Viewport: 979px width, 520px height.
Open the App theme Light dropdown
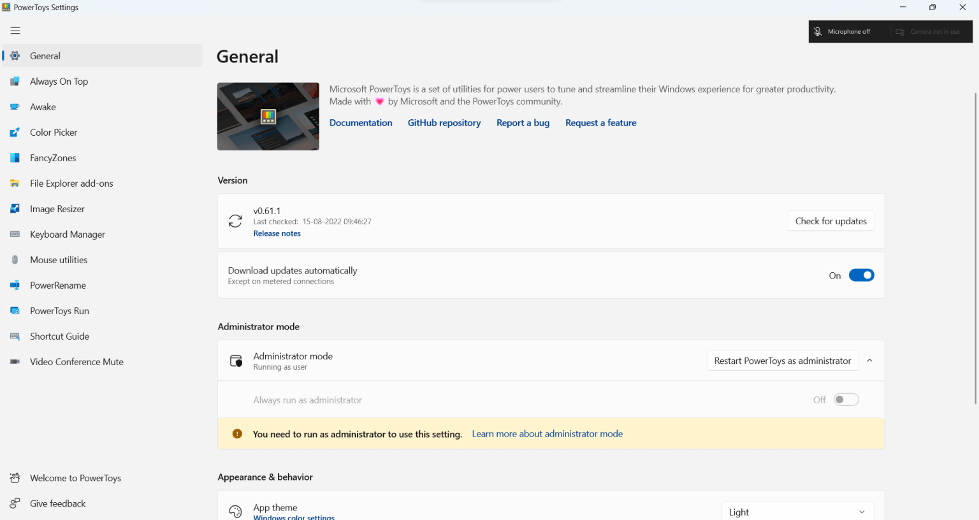coord(797,512)
